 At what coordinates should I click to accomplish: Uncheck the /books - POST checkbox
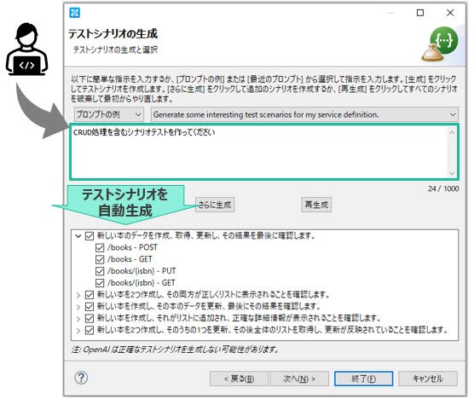click(x=100, y=247)
